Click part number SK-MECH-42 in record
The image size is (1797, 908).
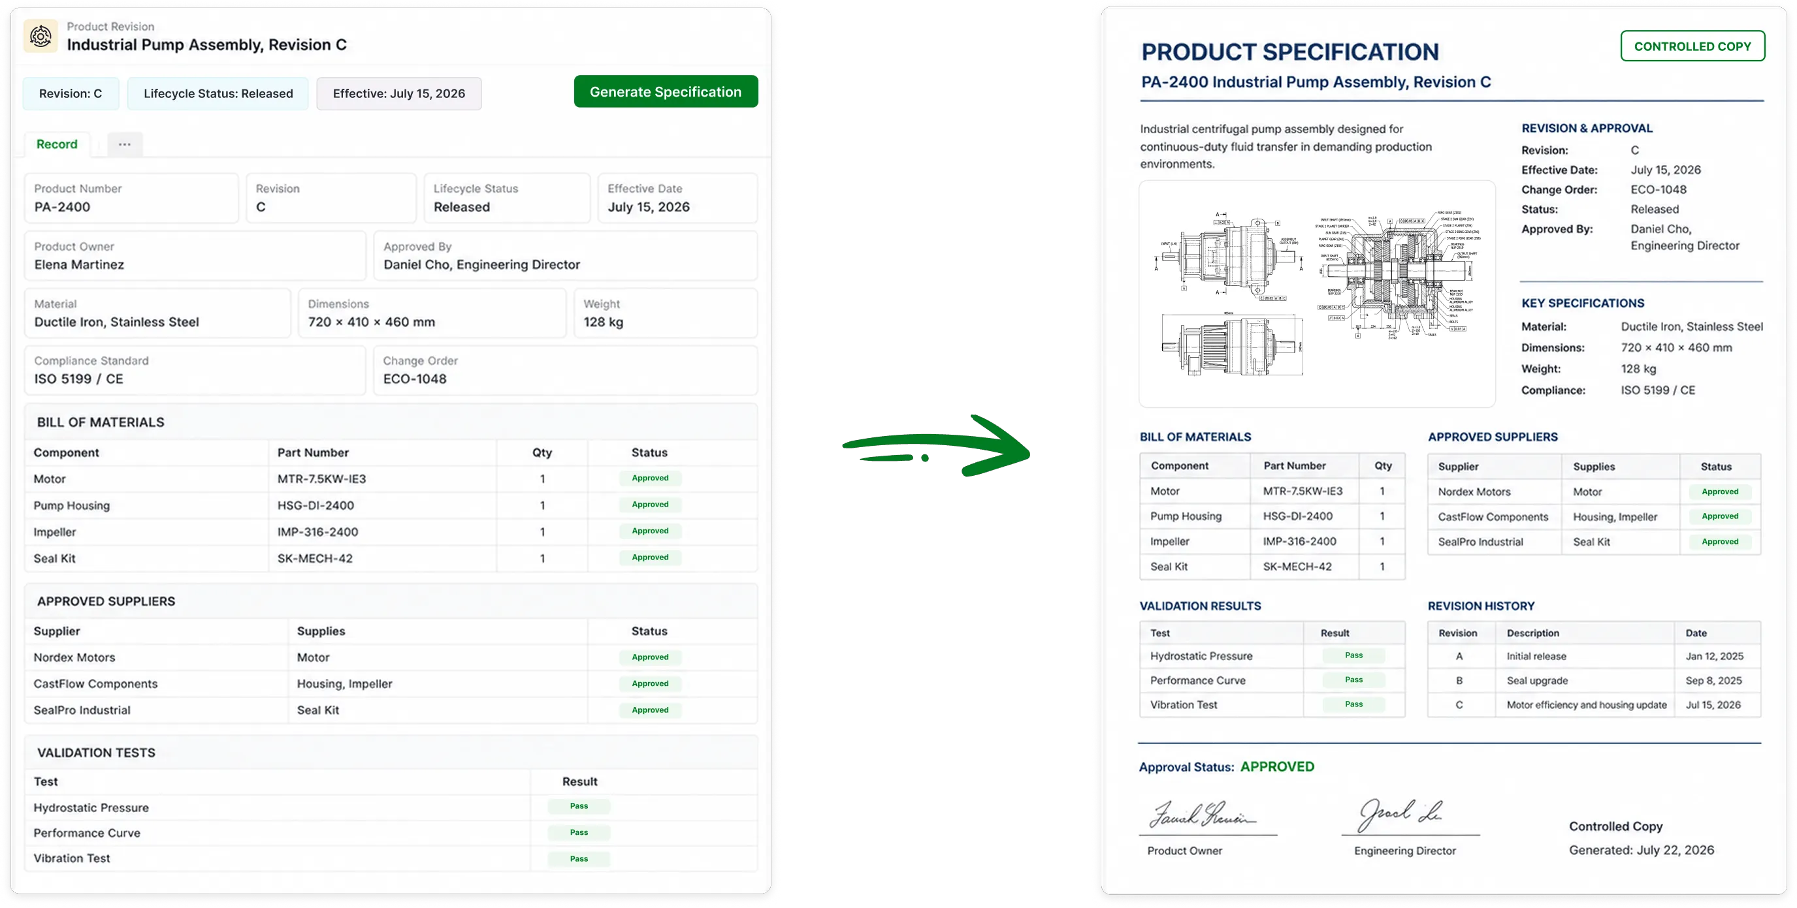(315, 559)
